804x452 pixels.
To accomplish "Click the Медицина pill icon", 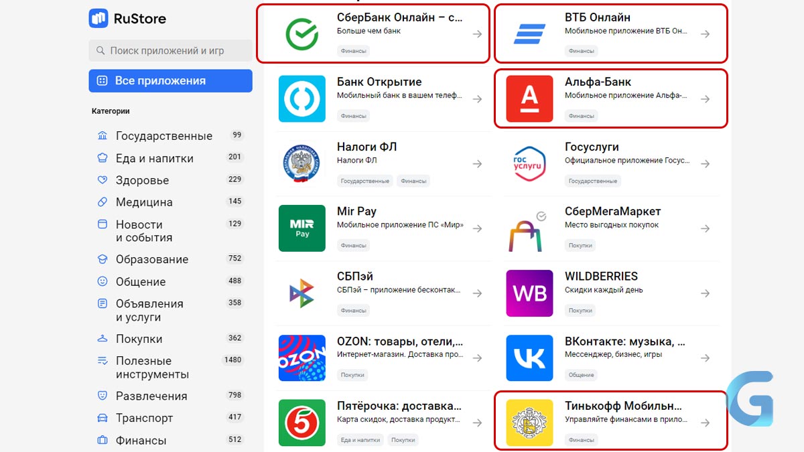I will pyautogui.click(x=103, y=202).
